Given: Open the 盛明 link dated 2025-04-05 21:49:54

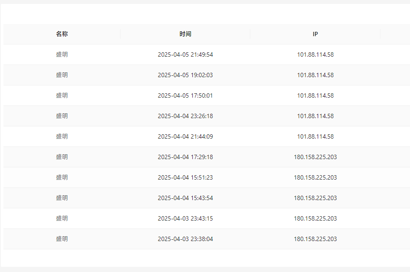Looking at the screenshot, I should pyautogui.click(x=62, y=54).
